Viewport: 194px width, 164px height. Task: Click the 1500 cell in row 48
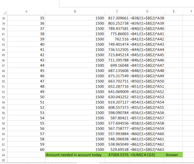click(x=75, y=71)
